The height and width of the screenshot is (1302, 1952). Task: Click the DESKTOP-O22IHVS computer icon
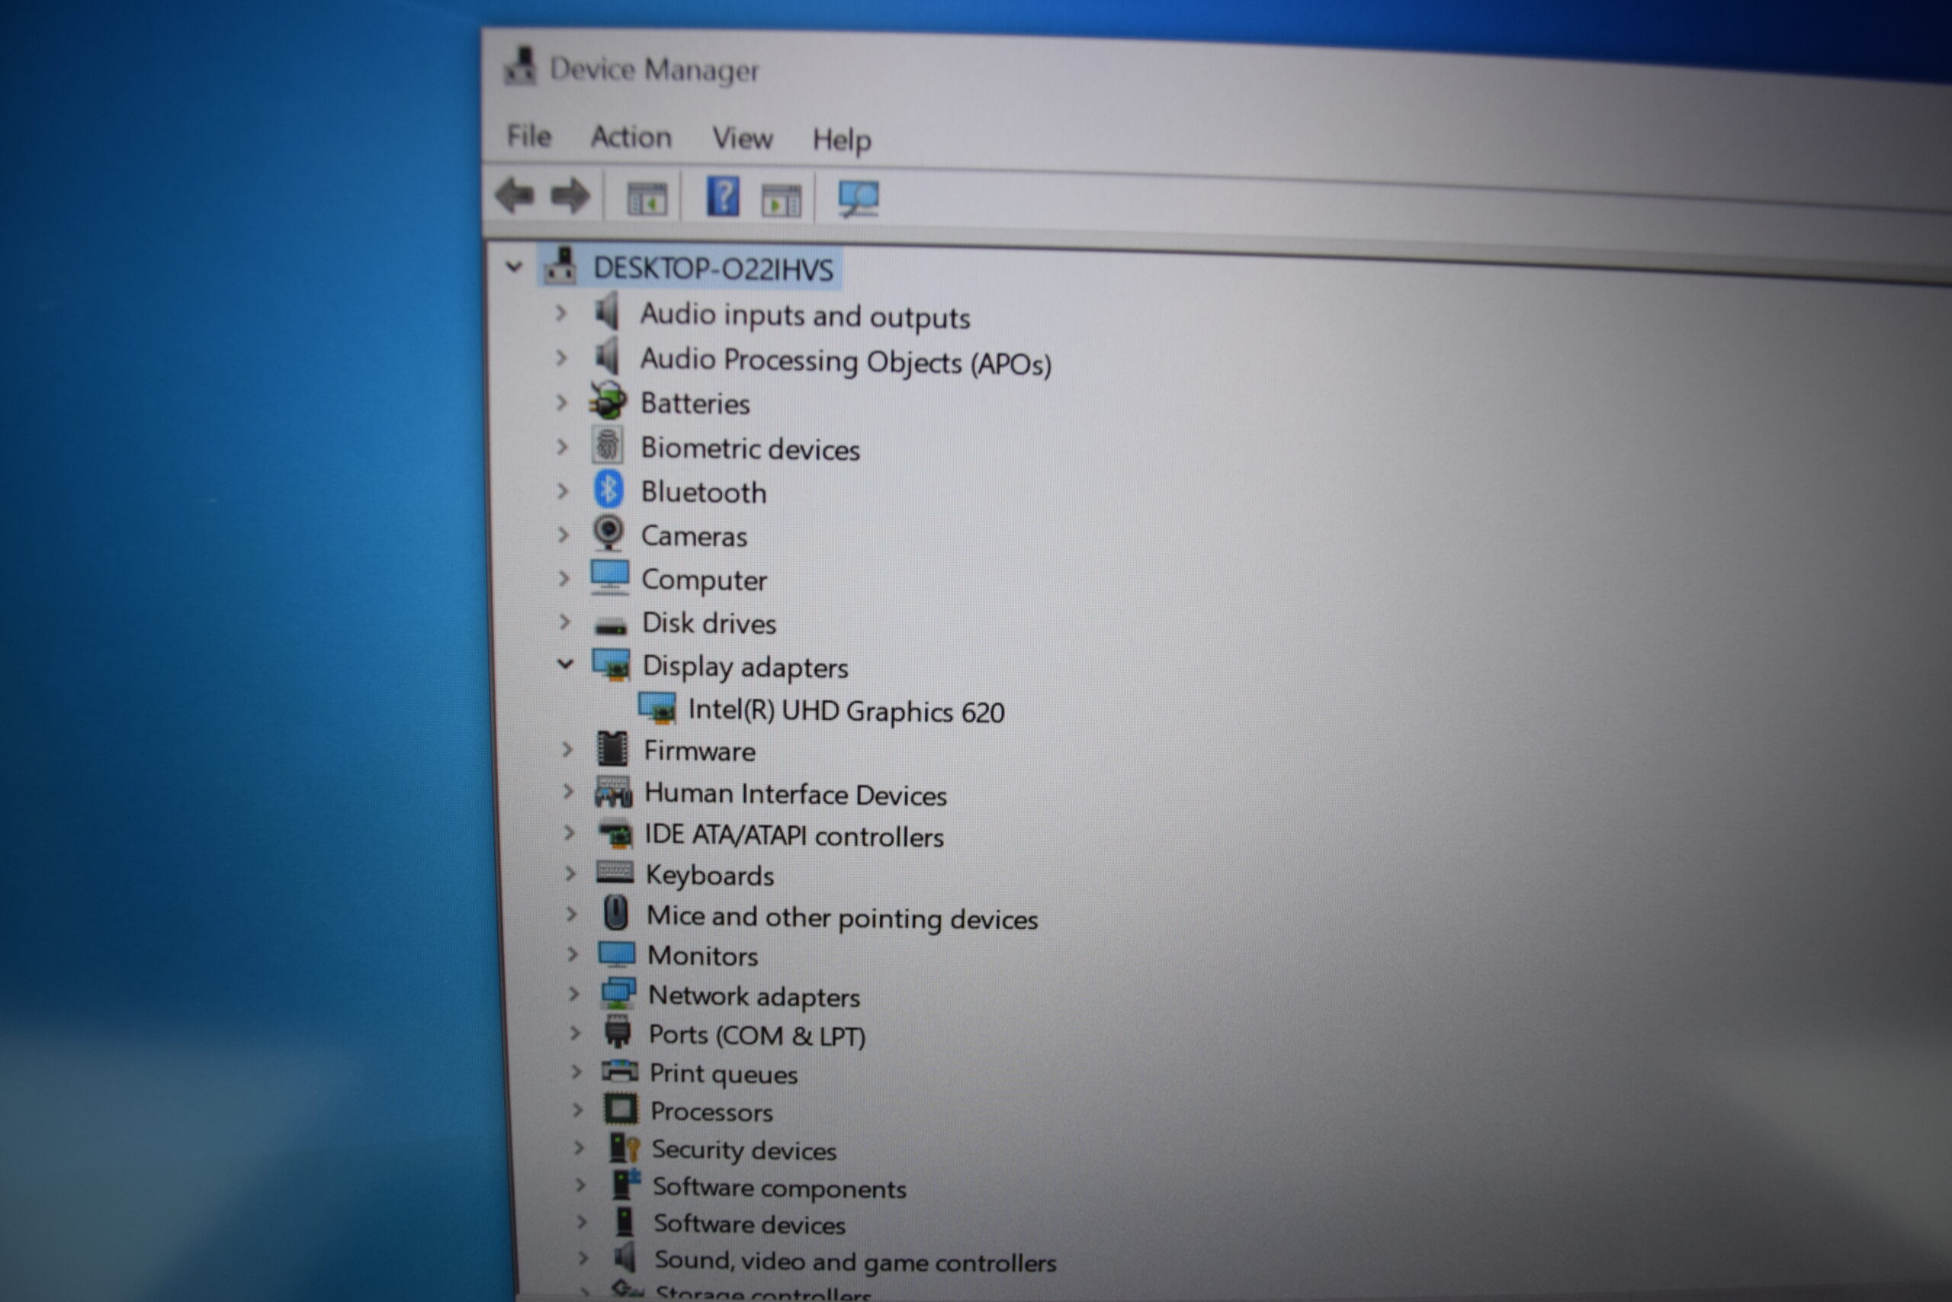pyautogui.click(x=561, y=265)
